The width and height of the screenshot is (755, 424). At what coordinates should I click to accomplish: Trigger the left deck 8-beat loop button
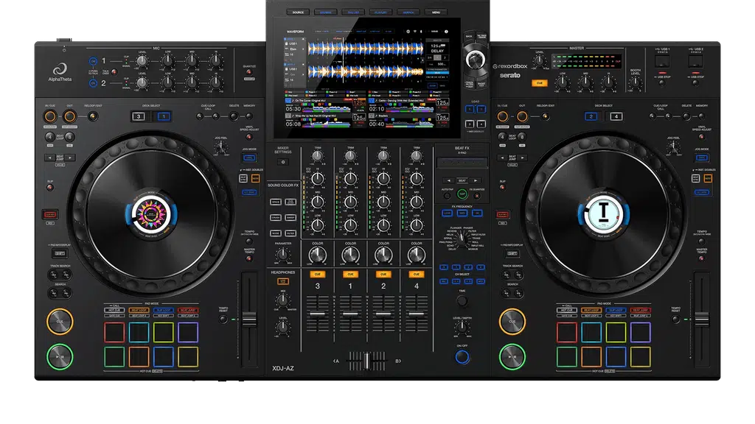tap(70, 137)
